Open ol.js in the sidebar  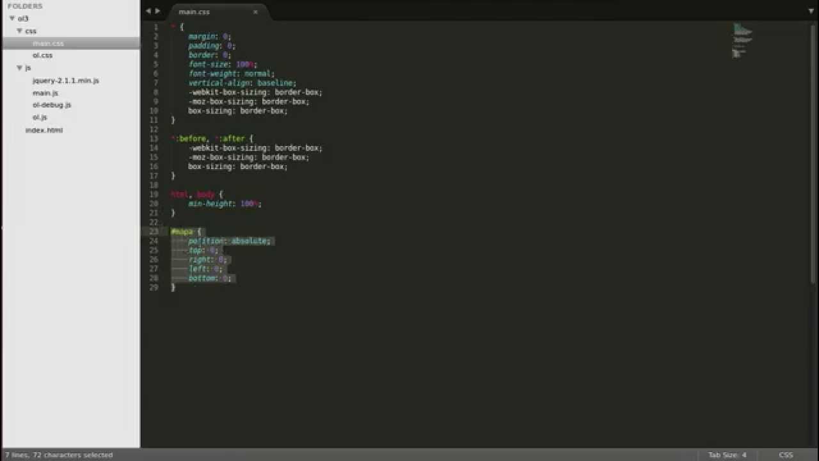(40, 117)
